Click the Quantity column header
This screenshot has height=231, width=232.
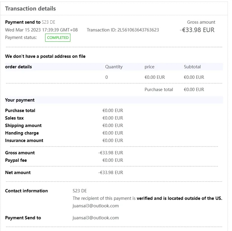tap(114, 67)
